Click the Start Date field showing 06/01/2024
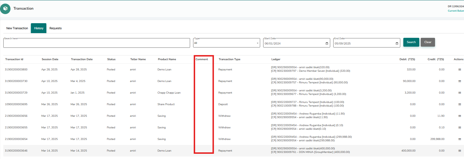This screenshot has width=464, height=159. click(x=297, y=43)
